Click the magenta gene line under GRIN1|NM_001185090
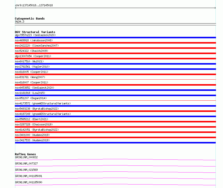Screen dimensions: 223x188 click(115, 184)
